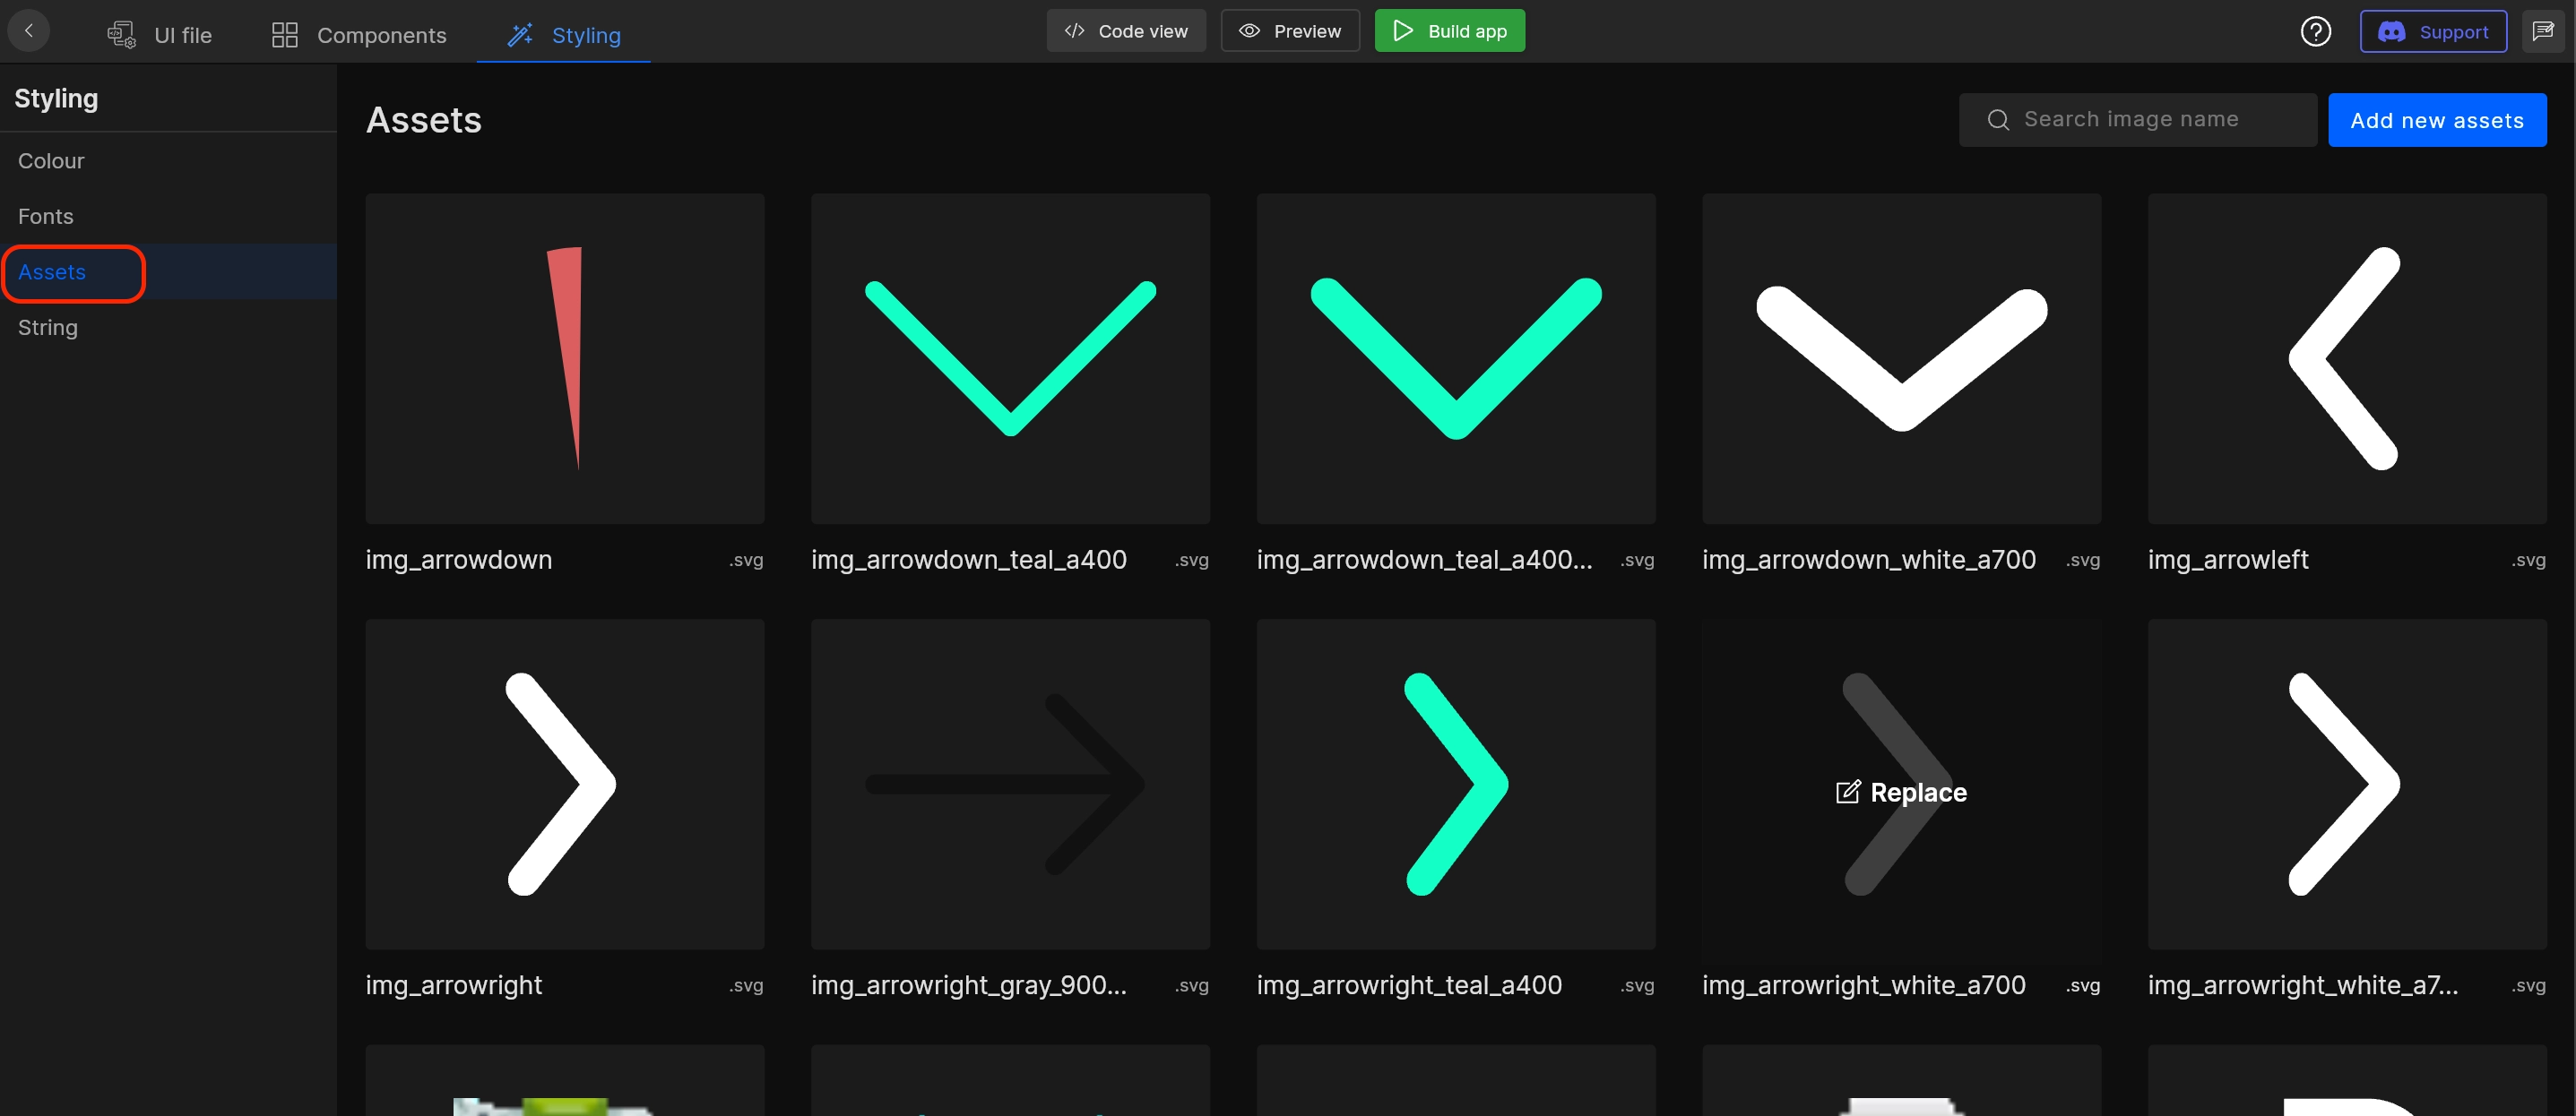This screenshot has width=2576, height=1116.
Task: Select the truncated img_arrowdown_teal_a400... thick chevron thumbnail
Action: pyautogui.click(x=1455, y=358)
